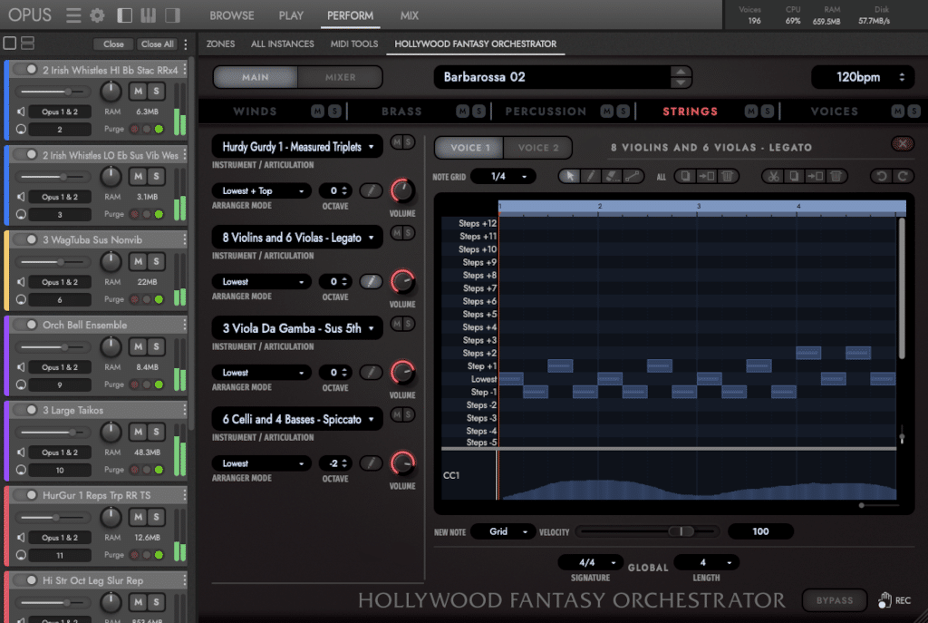
Task: Open the Opus hamburger main menu
Action: coord(73,15)
